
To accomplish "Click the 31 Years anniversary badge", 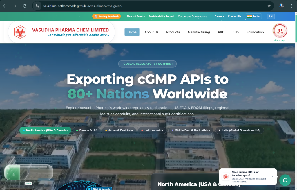I will tap(280, 31).
